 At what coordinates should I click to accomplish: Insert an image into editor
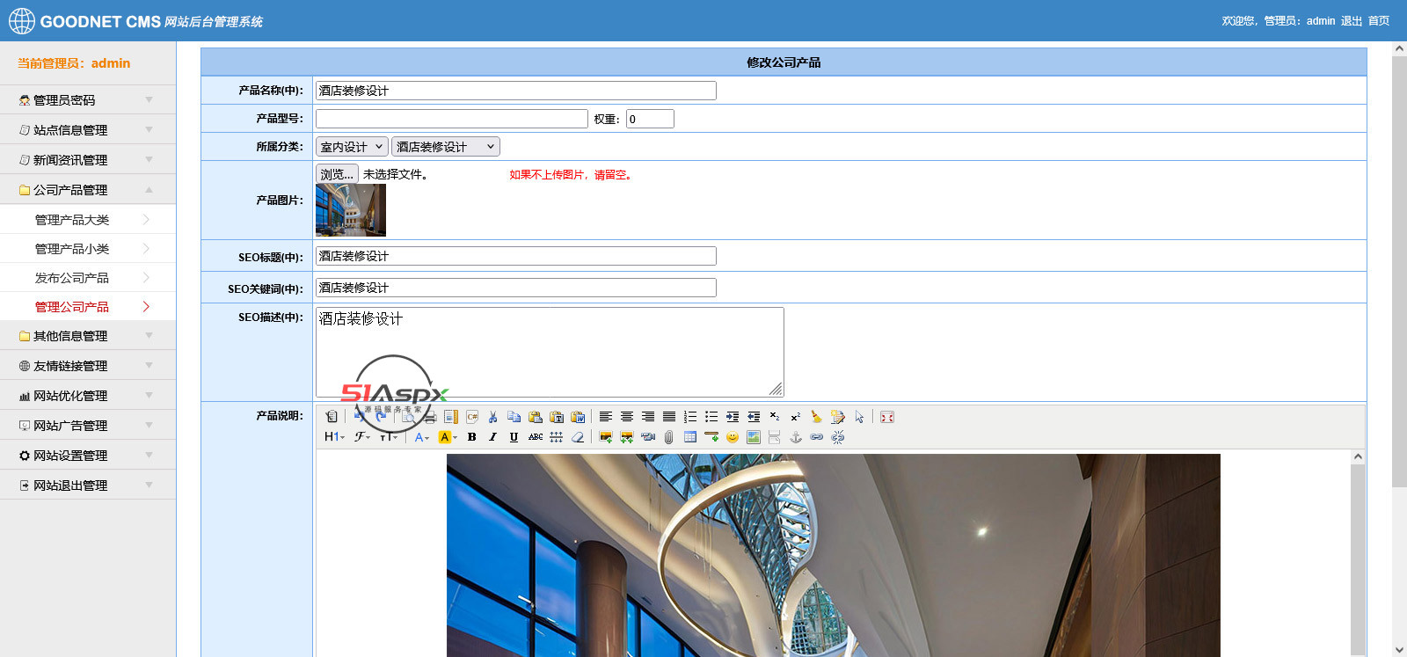click(606, 437)
